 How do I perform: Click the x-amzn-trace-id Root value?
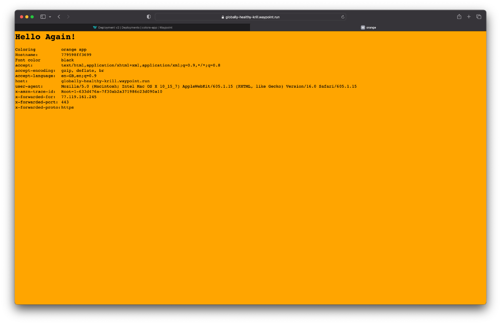[112, 91]
